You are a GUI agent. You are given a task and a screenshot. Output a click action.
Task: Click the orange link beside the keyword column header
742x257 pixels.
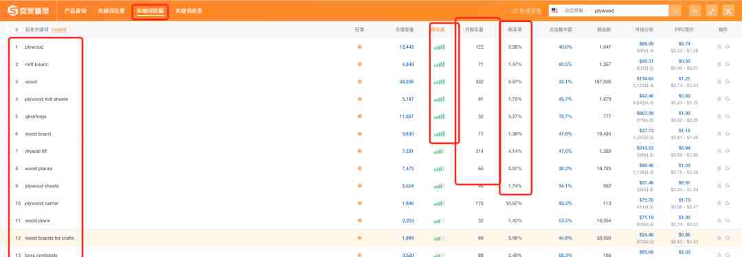59,29
